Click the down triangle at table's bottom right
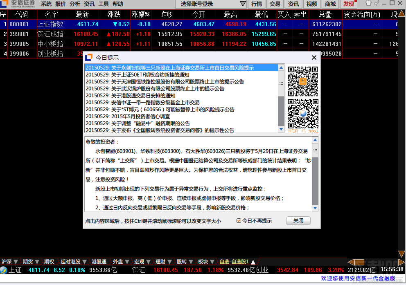Viewport: 406px width, 285px height. pos(401,254)
